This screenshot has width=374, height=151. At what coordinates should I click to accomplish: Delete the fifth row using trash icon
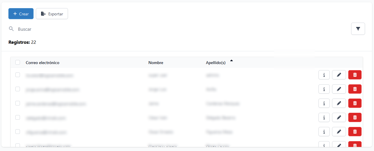coord(355,132)
